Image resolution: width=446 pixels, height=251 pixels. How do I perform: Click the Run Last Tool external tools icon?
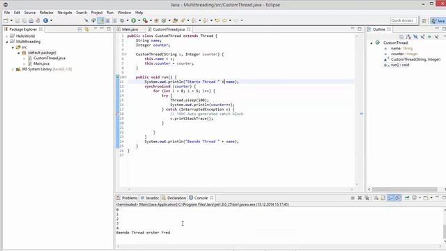pos(145,20)
